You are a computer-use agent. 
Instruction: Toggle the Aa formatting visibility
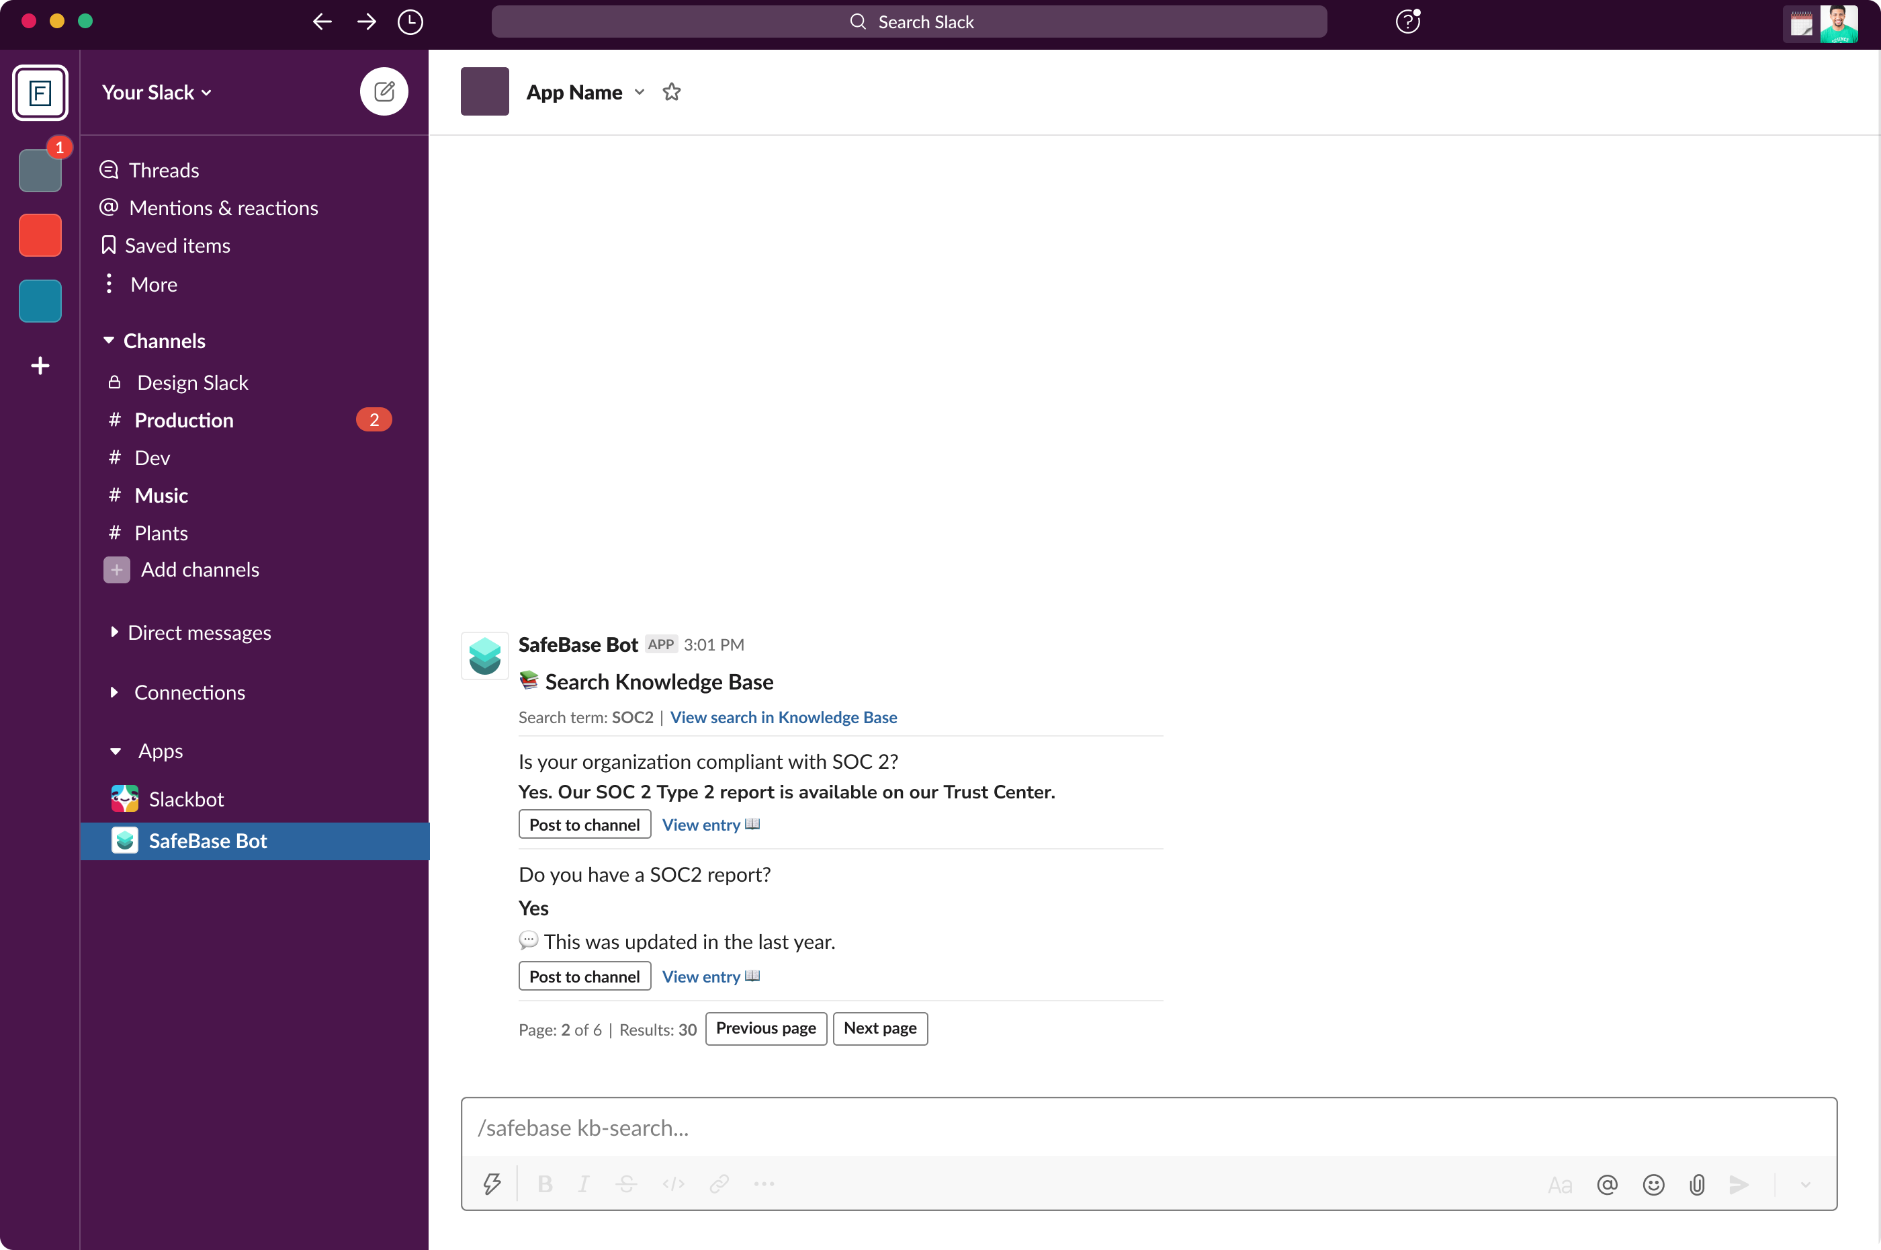coord(1559,1185)
